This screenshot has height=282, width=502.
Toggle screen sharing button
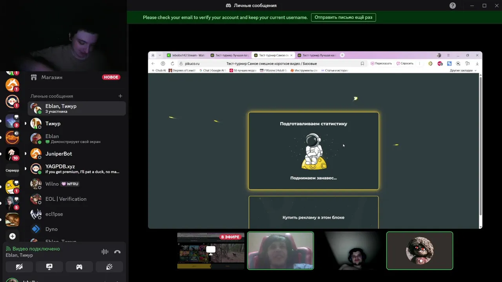coord(49,267)
